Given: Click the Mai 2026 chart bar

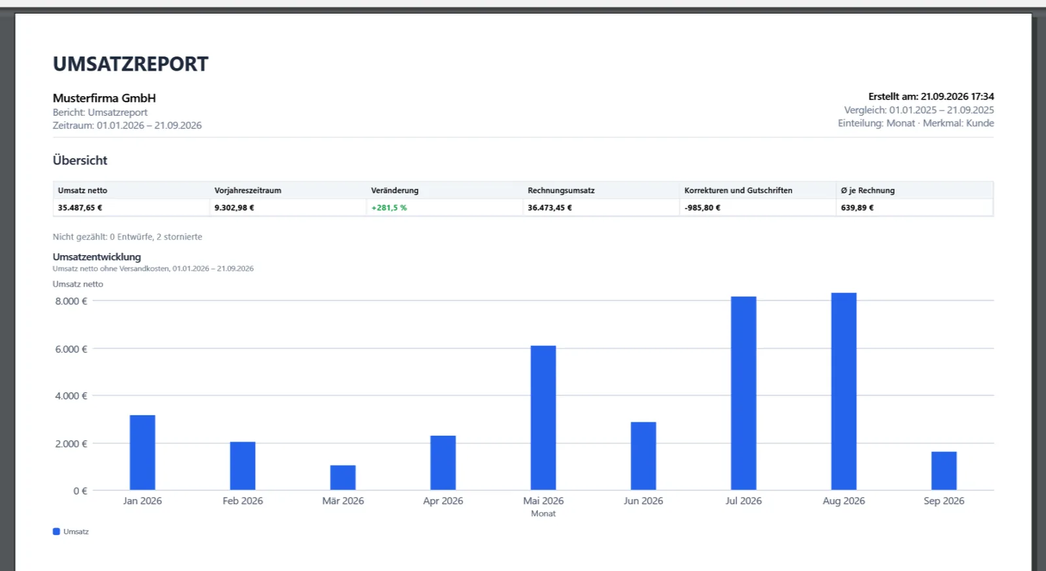Looking at the screenshot, I should click(x=543, y=418).
